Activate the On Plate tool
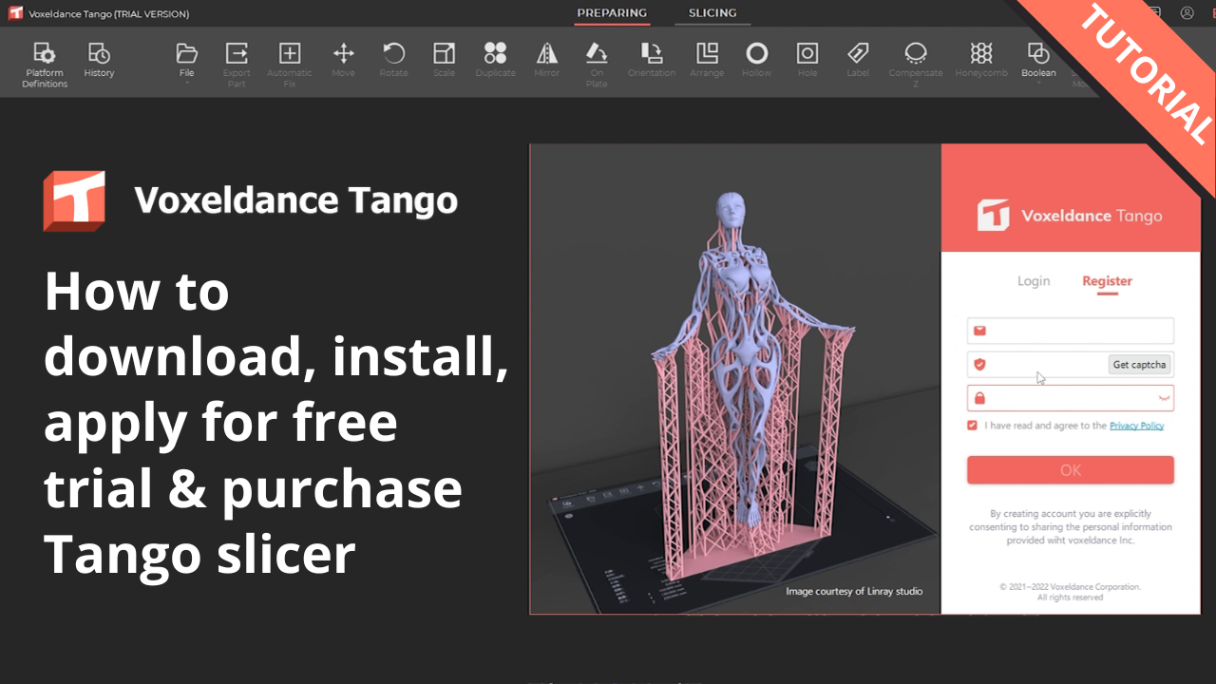1216x684 pixels. [597, 65]
